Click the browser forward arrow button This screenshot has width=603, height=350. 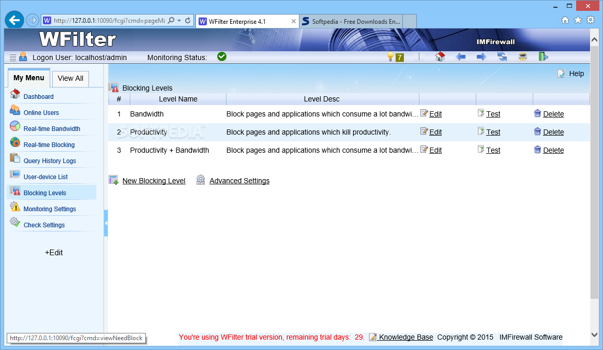click(x=33, y=20)
